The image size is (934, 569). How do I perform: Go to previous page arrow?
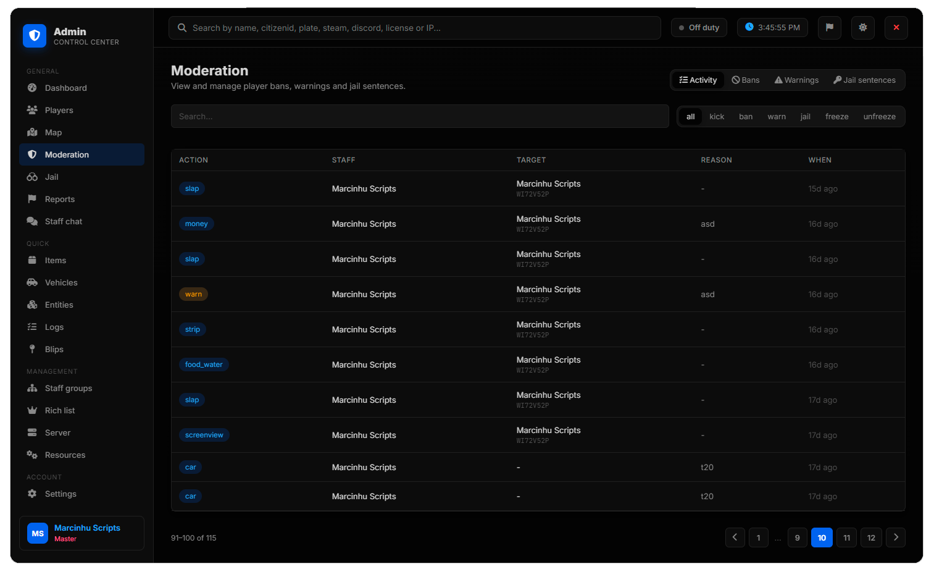(x=735, y=537)
